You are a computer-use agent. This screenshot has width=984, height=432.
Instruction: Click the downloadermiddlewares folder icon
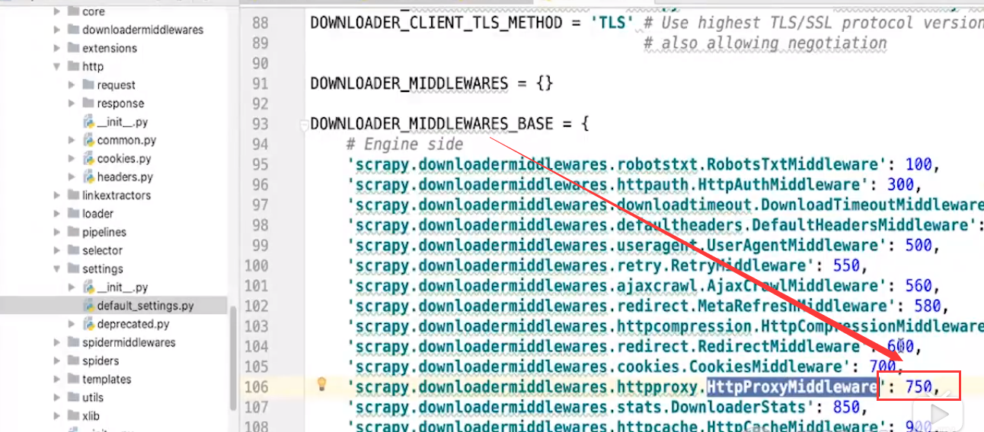coord(73,30)
